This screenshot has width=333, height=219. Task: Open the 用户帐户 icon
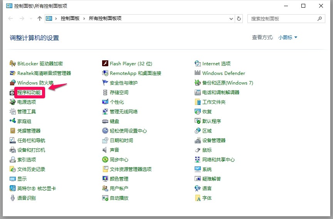point(105,188)
